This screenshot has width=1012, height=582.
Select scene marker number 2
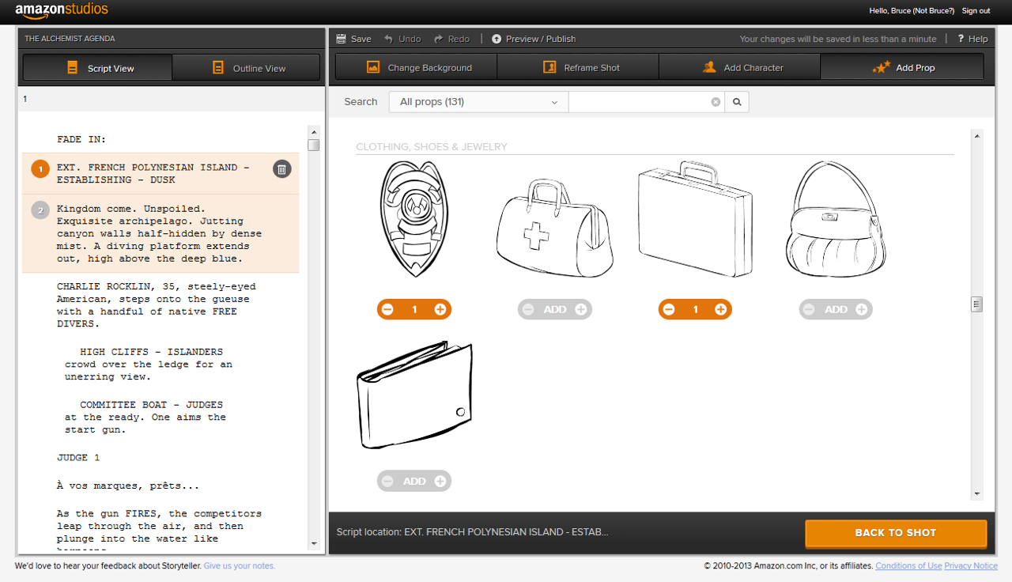(40, 210)
